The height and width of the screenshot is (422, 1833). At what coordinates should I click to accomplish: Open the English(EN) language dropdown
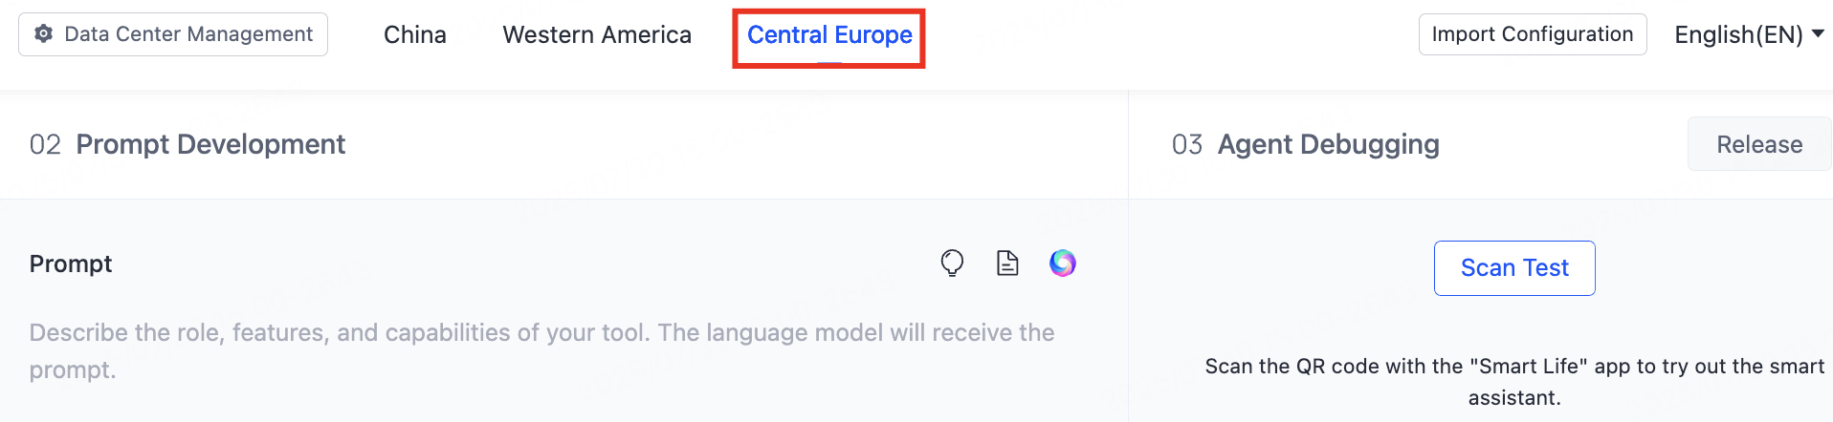pos(1737,35)
